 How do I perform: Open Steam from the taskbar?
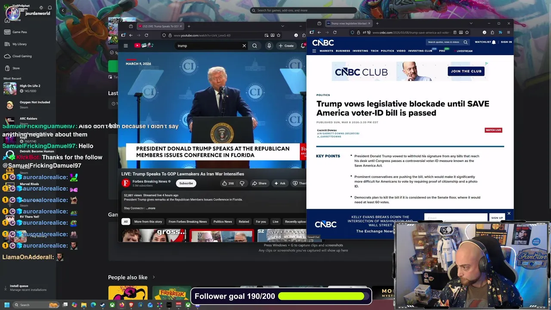(102, 305)
